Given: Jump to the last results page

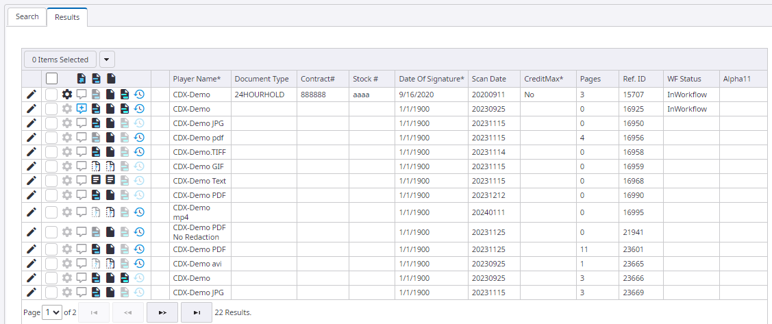Looking at the screenshot, I should click(x=197, y=312).
